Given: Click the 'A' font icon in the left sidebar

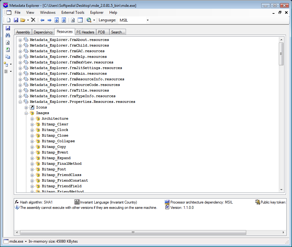Looking at the screenshot, I should pyautogui.click(x=8, y=43).
